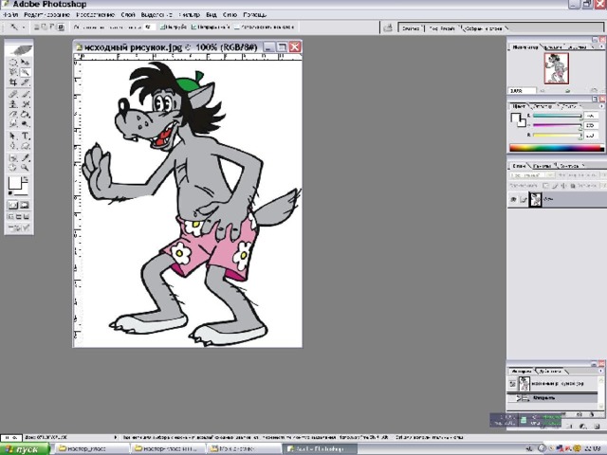
Task: Hide the layer using its eye icon
Action: pos(513,200)
